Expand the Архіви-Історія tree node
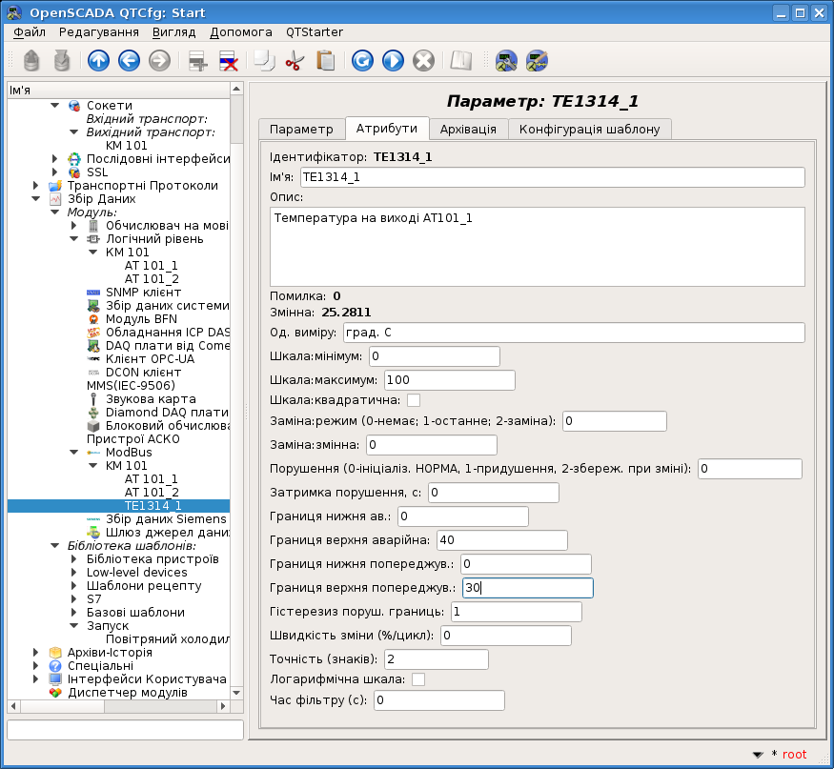This screenshot has height=769, width=834. click(35, 652)
